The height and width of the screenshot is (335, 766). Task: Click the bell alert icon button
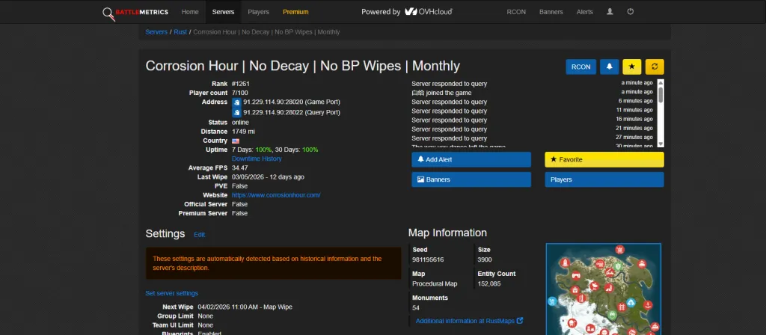coord(610,67)
